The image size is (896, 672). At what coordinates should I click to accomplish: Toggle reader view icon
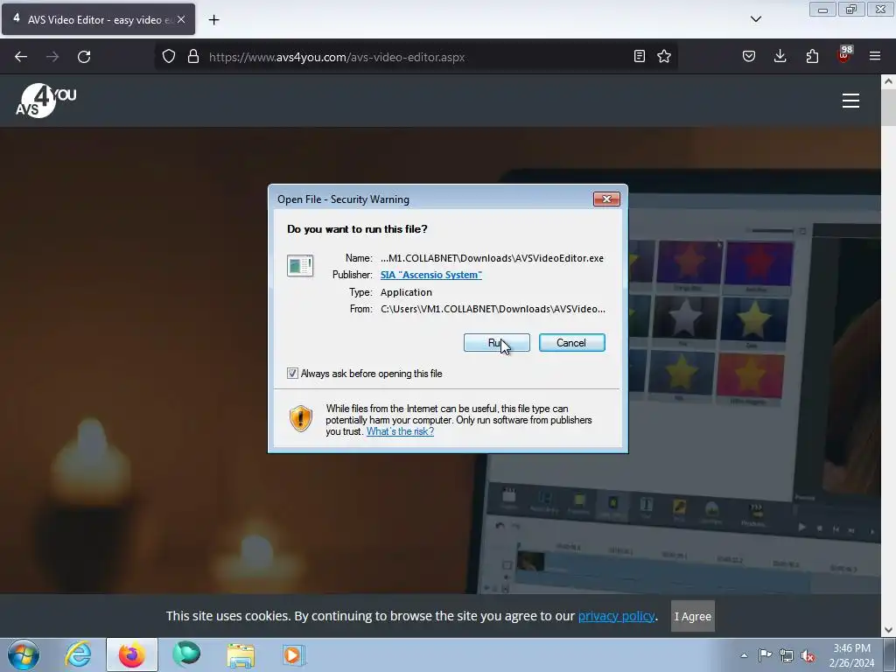pyautogui.click(x=640, y=57)
